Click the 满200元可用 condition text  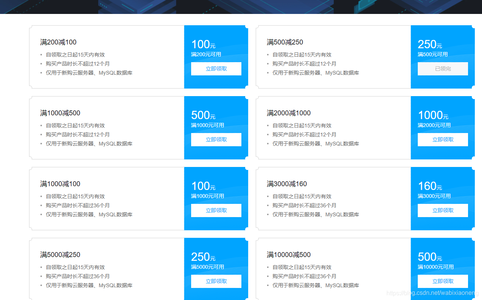click(206, 54)
